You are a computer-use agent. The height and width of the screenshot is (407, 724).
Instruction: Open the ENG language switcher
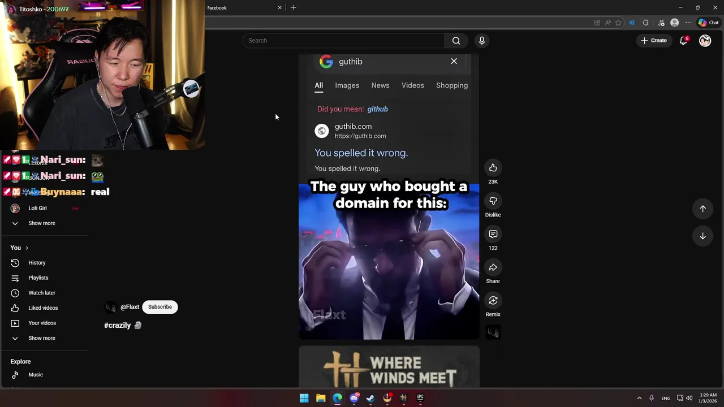[x=666, y=398]
